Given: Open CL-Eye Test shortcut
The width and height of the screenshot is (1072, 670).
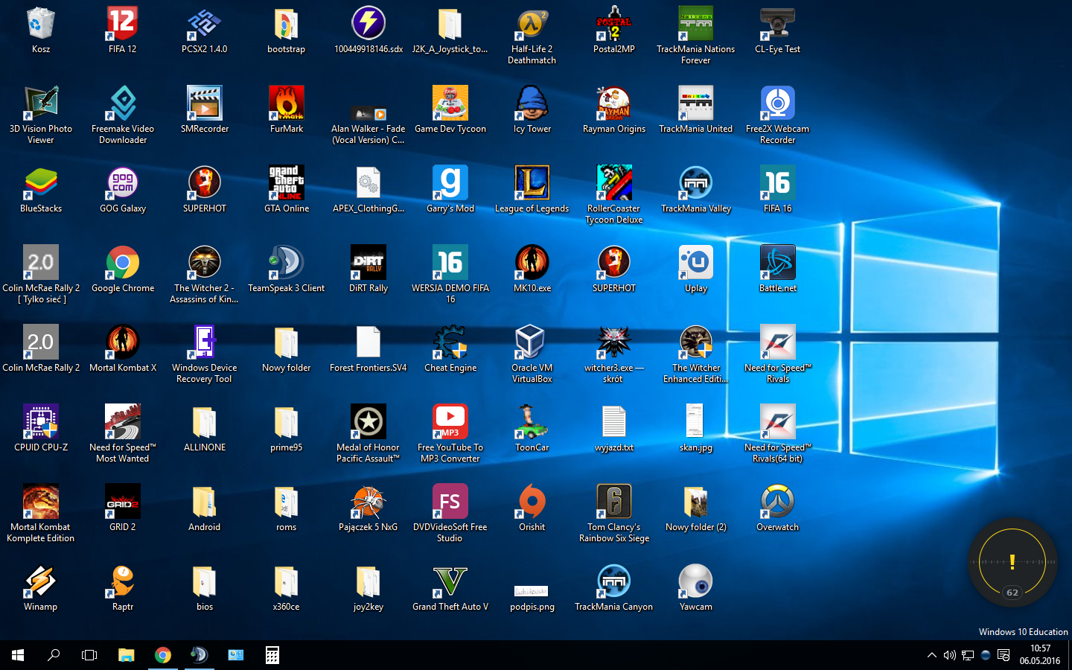Looking at the screenshot, I should pos(778,24).
